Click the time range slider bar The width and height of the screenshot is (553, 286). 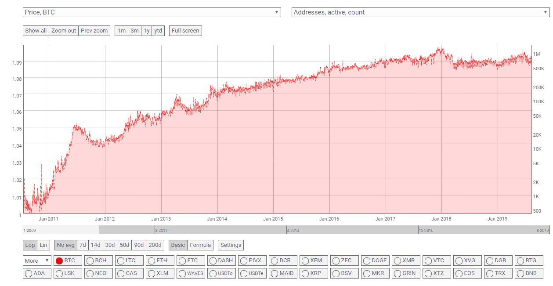pos(314,230)
